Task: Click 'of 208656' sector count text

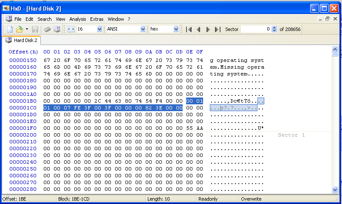Action: 290,29
